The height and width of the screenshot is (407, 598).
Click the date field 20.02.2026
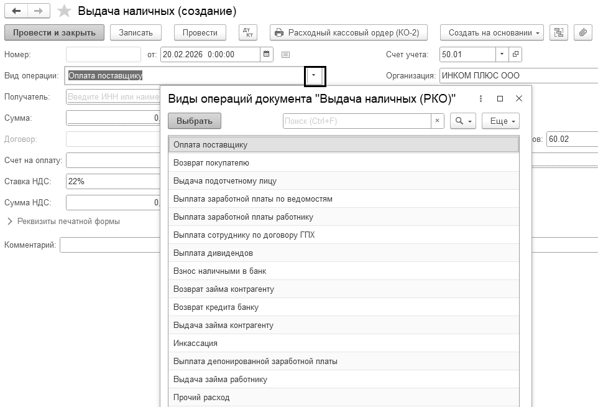211,54
